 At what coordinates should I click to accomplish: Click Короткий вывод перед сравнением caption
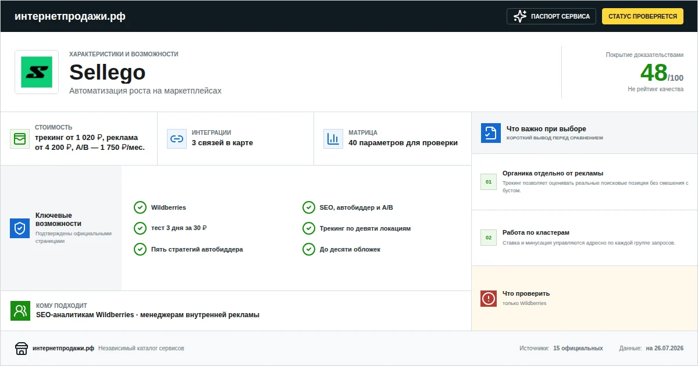coord(555,138)
